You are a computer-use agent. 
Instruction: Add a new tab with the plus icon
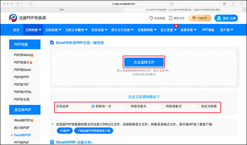click(x=245, y=10)
